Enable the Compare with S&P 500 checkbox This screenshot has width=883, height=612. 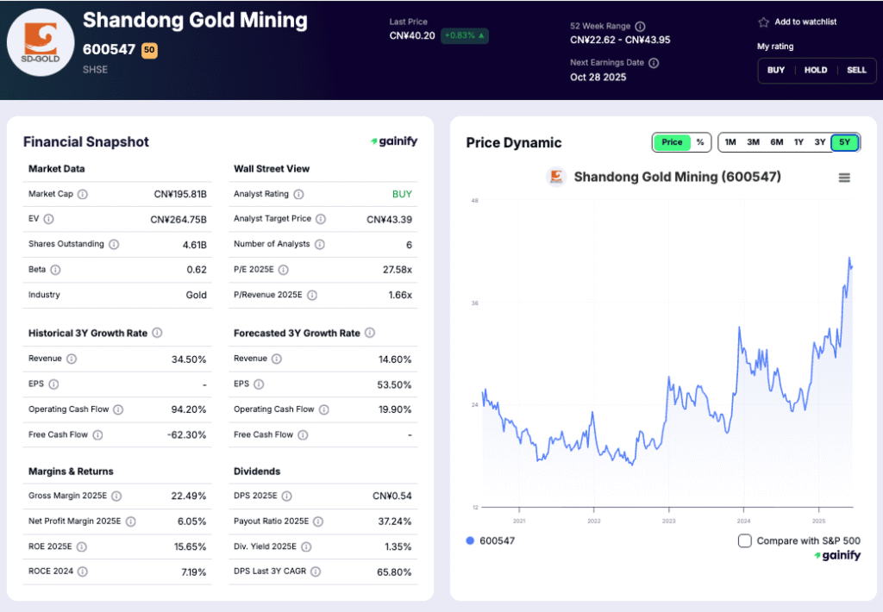(x=747, y=539)
